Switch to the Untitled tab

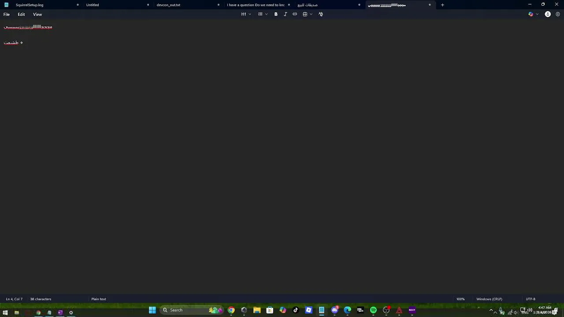click(93, 5)
